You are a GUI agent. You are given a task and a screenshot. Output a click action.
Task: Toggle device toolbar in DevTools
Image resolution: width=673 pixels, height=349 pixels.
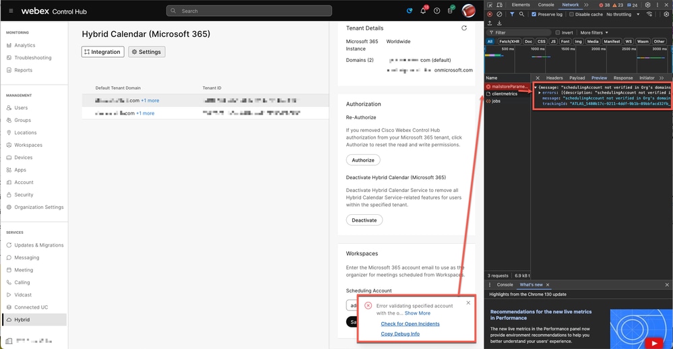(x=500, y=5)
